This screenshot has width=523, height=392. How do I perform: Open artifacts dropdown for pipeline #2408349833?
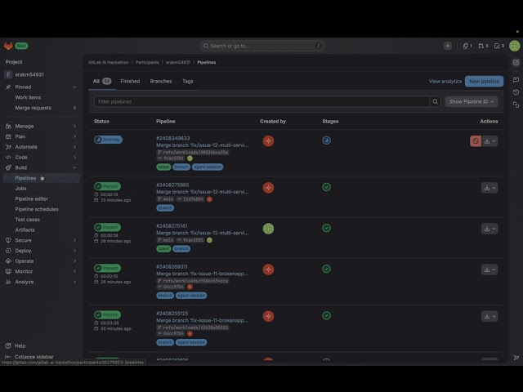(490, 141)
